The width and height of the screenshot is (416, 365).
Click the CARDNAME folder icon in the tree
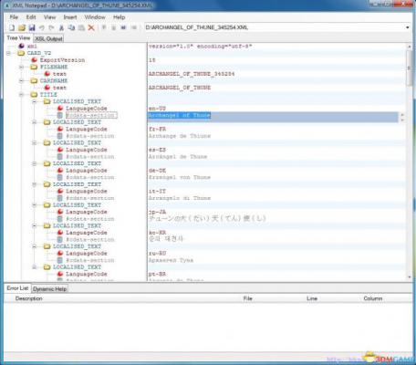click(34, 80)
